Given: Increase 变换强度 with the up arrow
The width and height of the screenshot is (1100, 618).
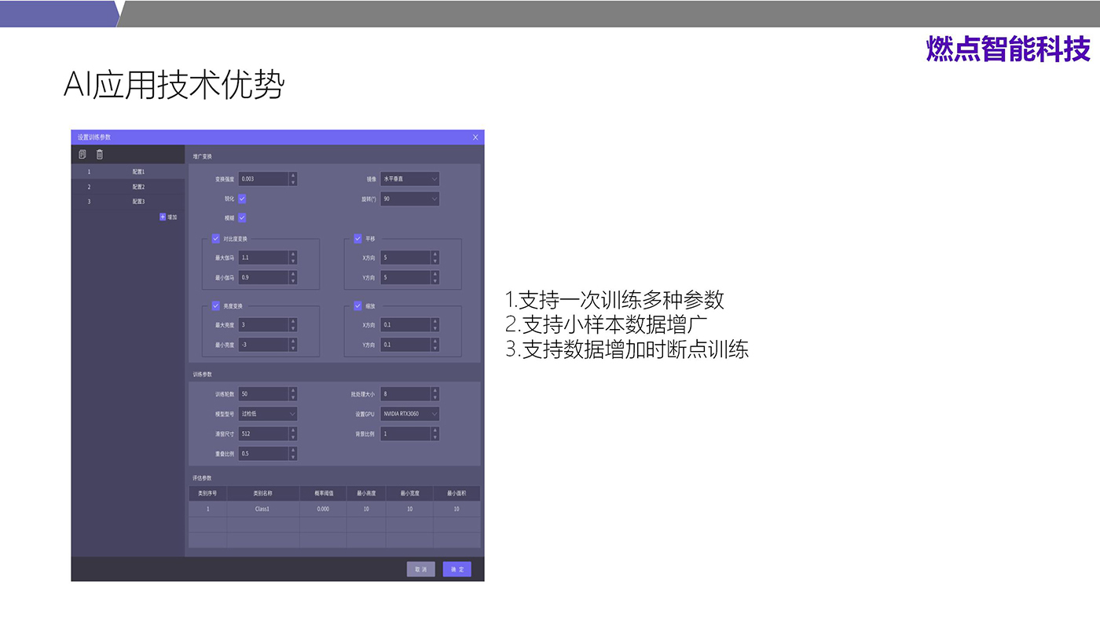Looking at the screenshot, I should (x=293, y=175).
